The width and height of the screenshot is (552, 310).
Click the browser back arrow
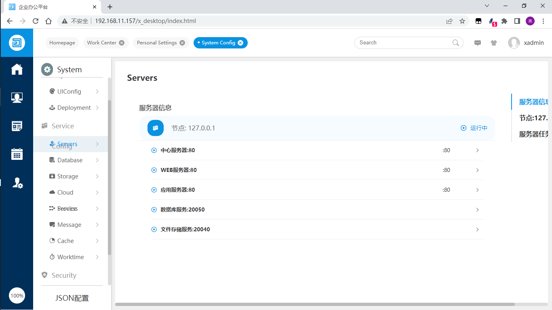tap(10, 21)
